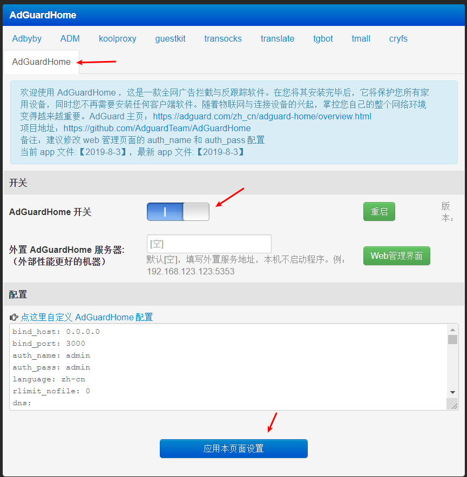The image size is (467, 477).
Task: Click the pointing hand icon beside the config link
Action: pos(14,317)
